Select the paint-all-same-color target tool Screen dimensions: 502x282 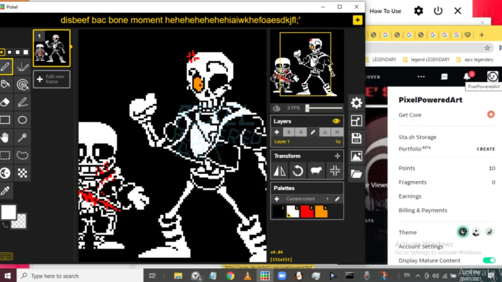(x=22, y=84)
